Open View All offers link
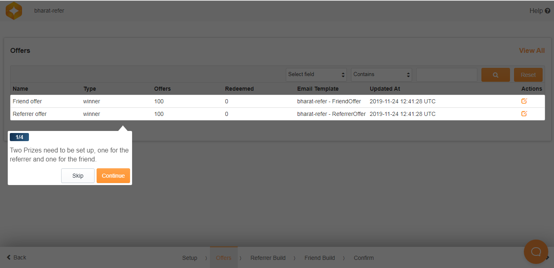The width and height of the screenshot is (554, 268). pyautogui.click(x=532, y=50)
